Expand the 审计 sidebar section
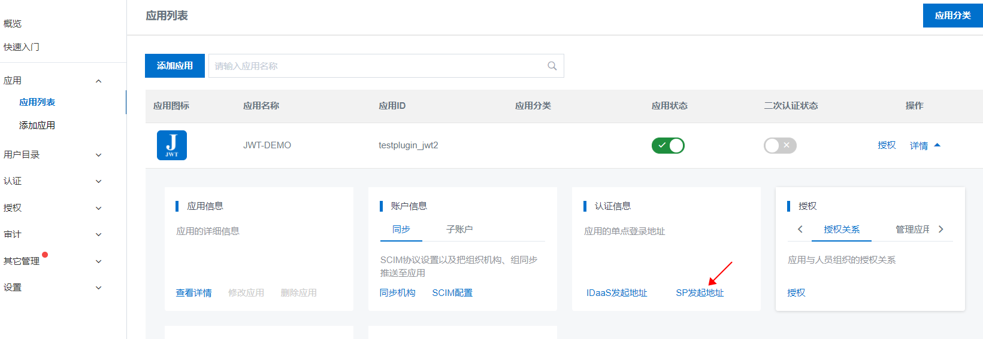983x339 pixels. point(99,234)
